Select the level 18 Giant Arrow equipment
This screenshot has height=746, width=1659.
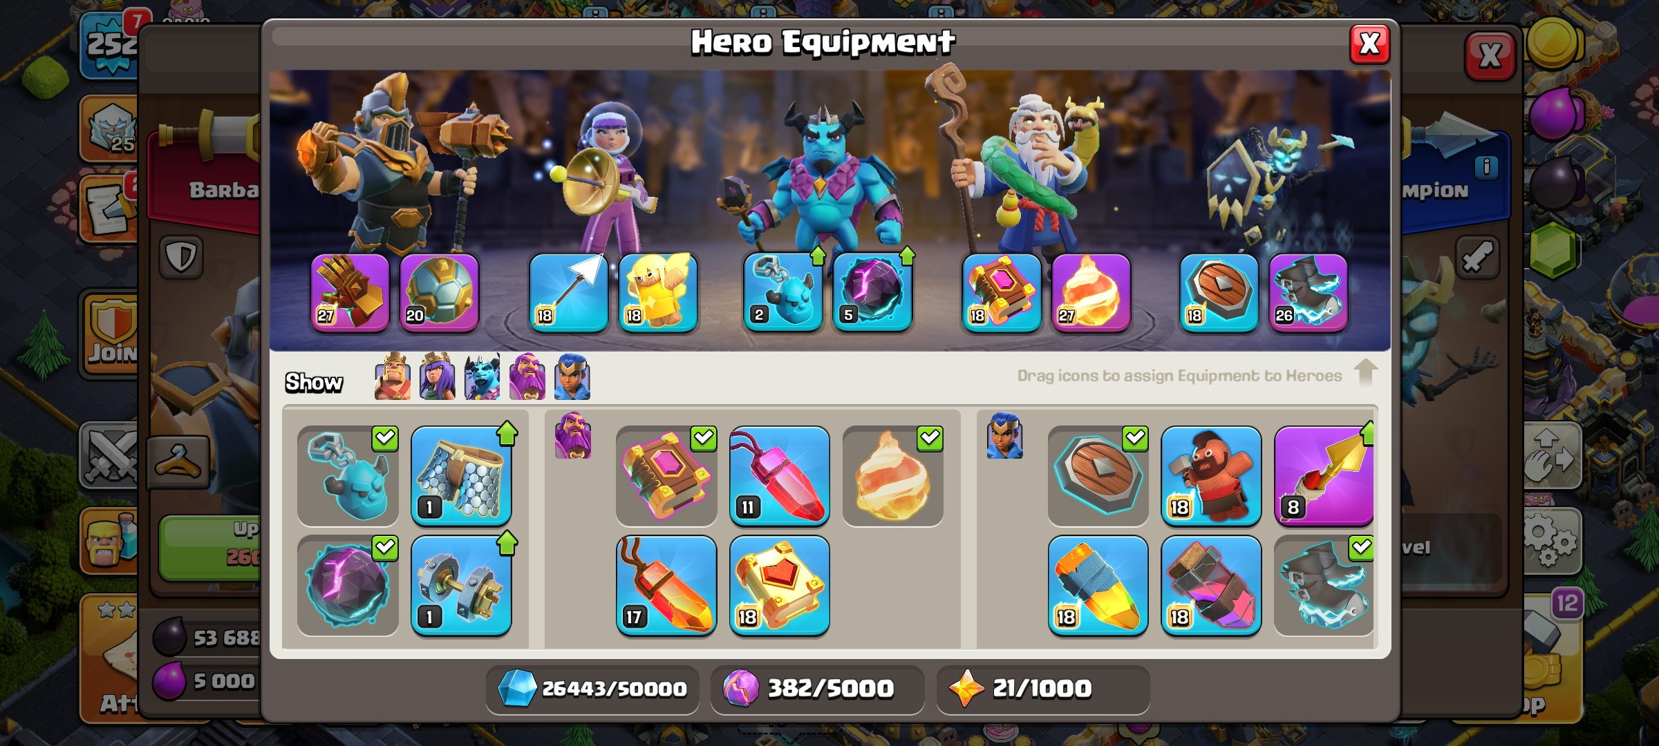[568, 293]
